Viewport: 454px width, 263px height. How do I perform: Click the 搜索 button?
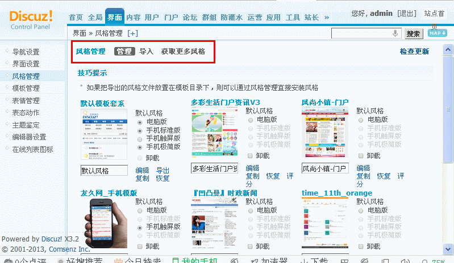coord(413,34)
